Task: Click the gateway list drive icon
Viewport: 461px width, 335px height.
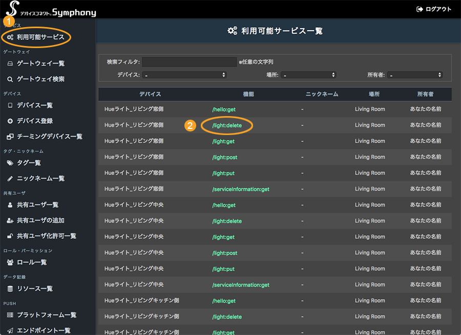Action: 10,63
